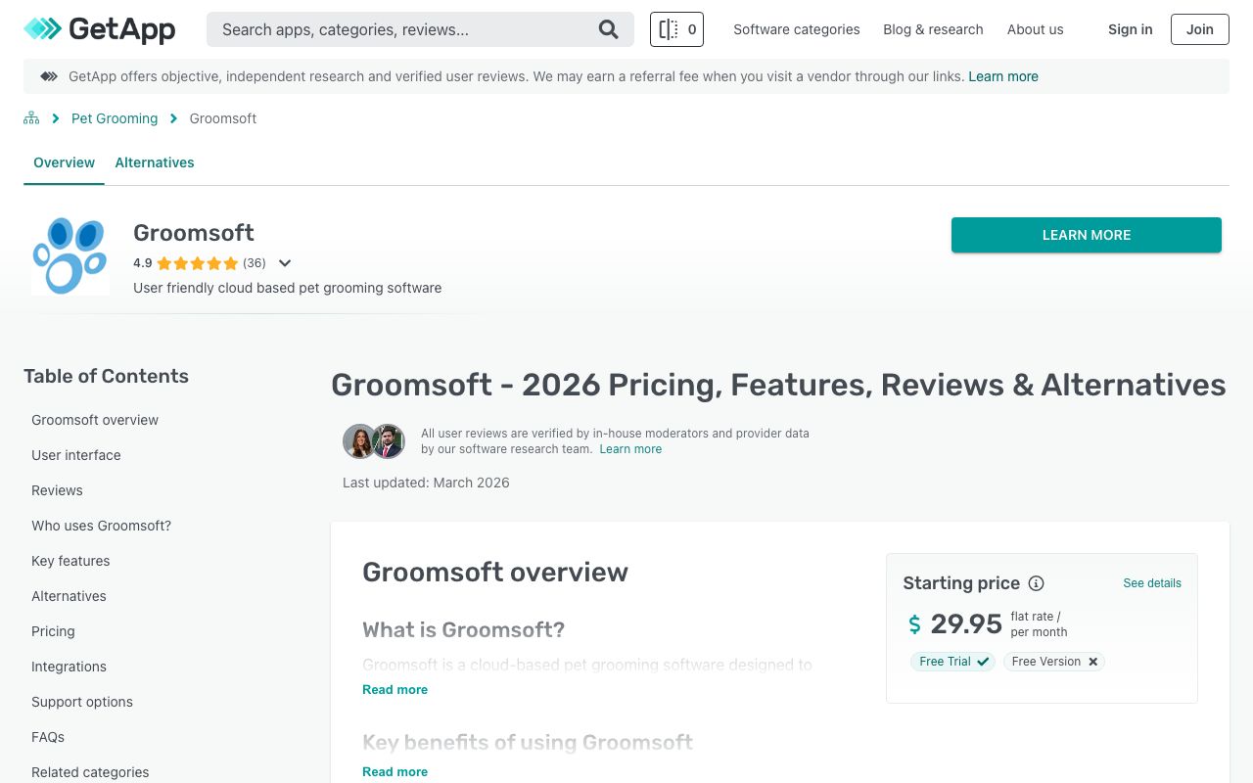Open the compare apps counter icon
The height and width of the screenshot is (783, 1253).
click(676, 29)
